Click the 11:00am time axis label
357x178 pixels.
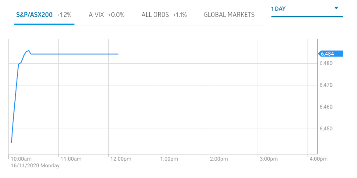(71, 159)
